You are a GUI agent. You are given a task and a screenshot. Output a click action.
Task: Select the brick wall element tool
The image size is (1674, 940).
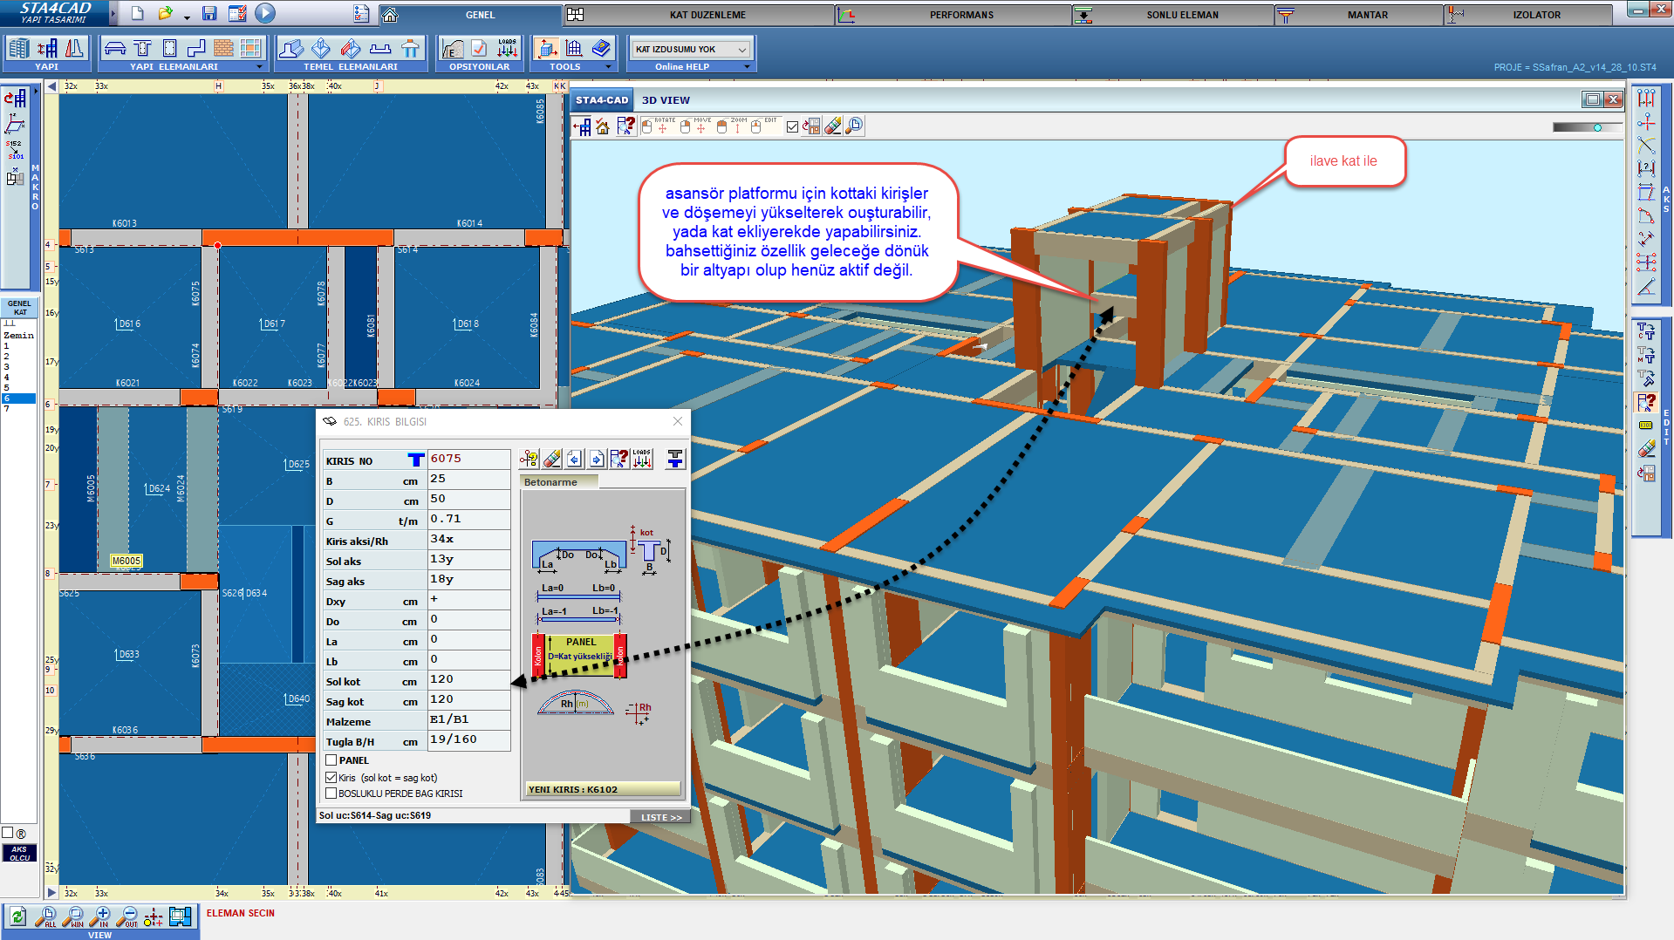223,49
